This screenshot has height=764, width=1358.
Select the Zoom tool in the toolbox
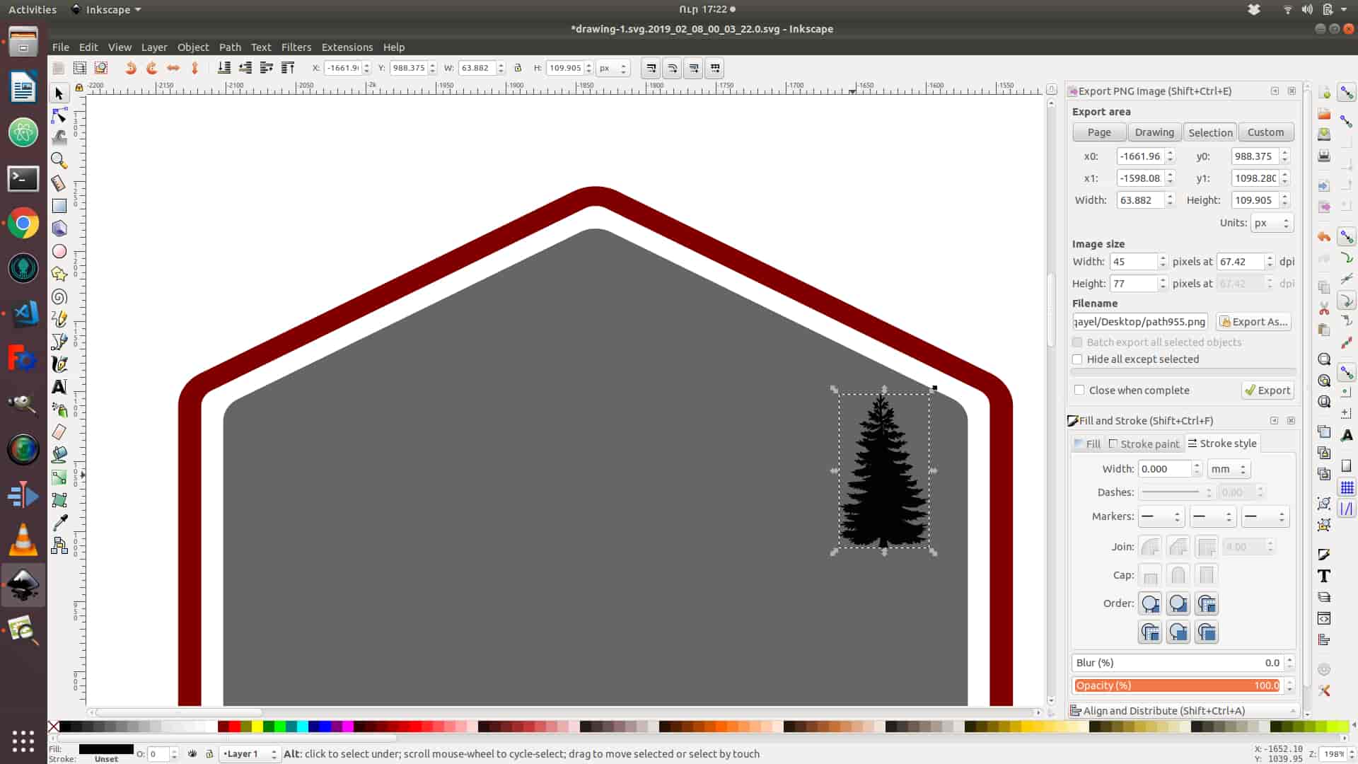click(59, 161)
